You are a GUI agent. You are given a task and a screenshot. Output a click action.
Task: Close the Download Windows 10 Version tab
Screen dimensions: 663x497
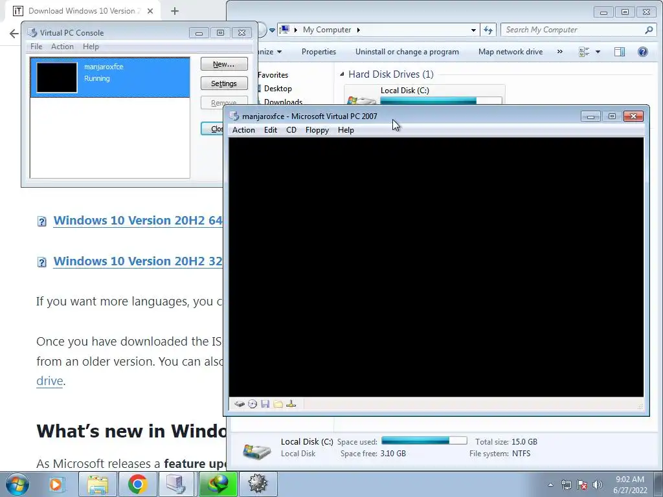pyautogui.click(x=150, y=12)
